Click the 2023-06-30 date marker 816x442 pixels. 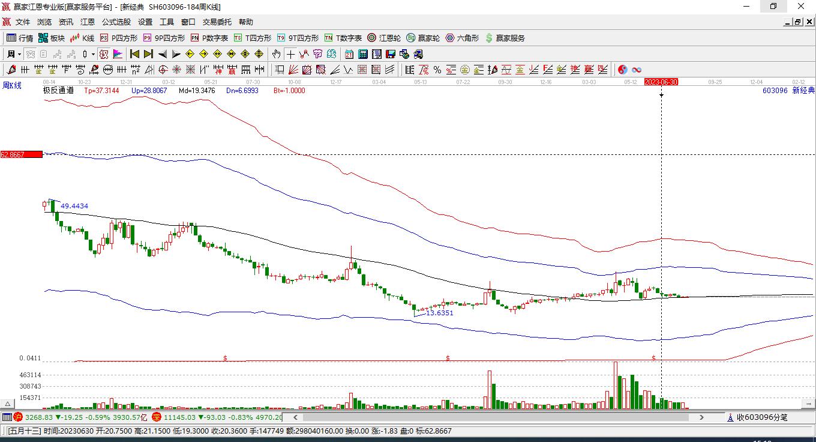click(661, 82)
